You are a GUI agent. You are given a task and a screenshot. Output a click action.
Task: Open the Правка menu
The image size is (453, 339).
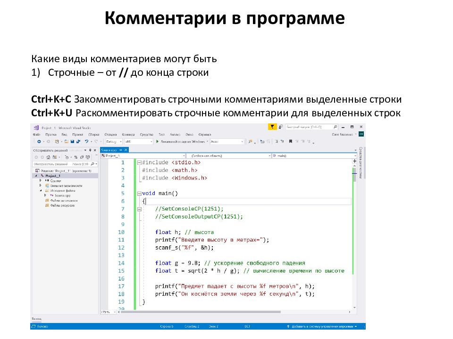[x=51, y=134]
